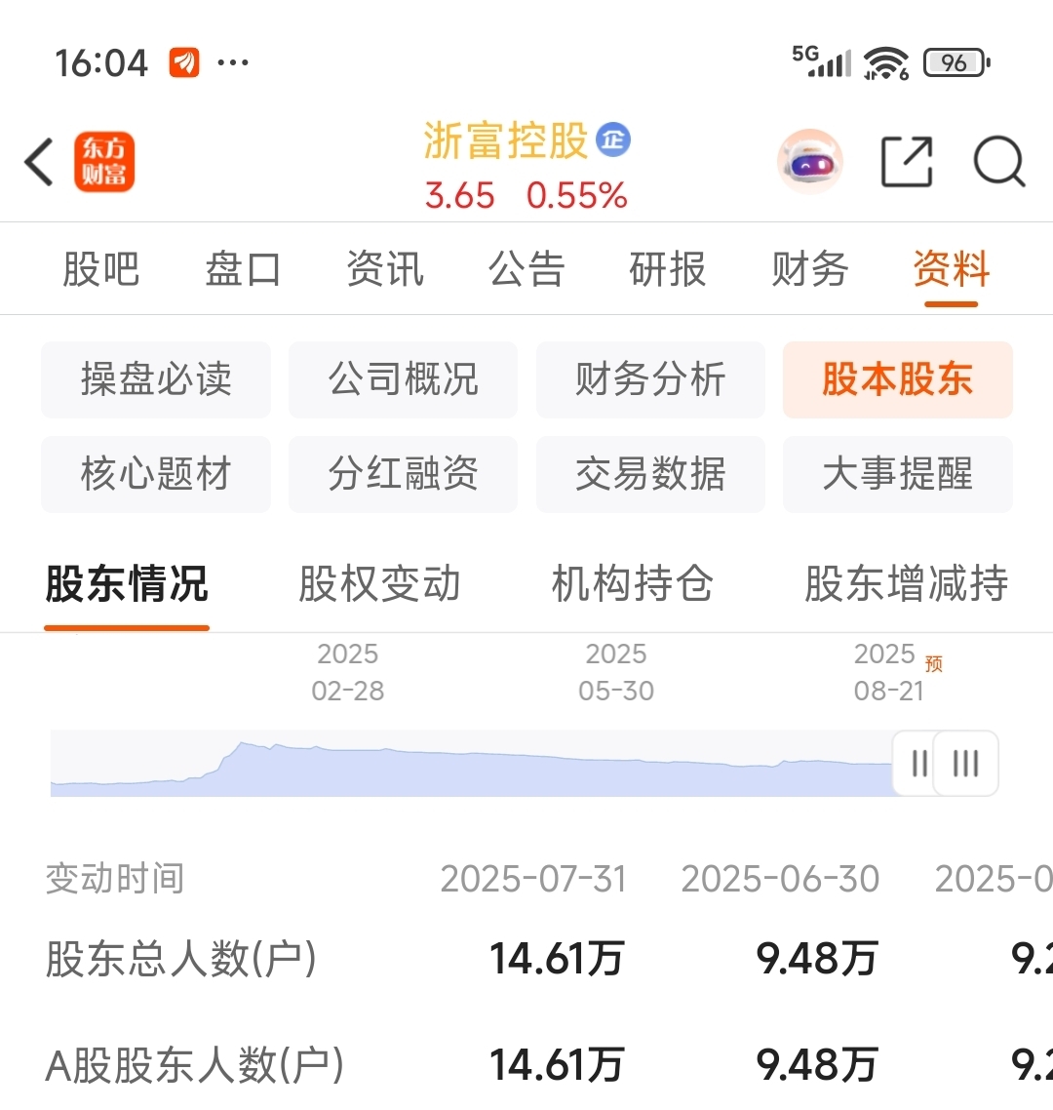Screen dimensions: 1053x1110
Task: Select the 股本股东 section
Action: tap(897, 379)
